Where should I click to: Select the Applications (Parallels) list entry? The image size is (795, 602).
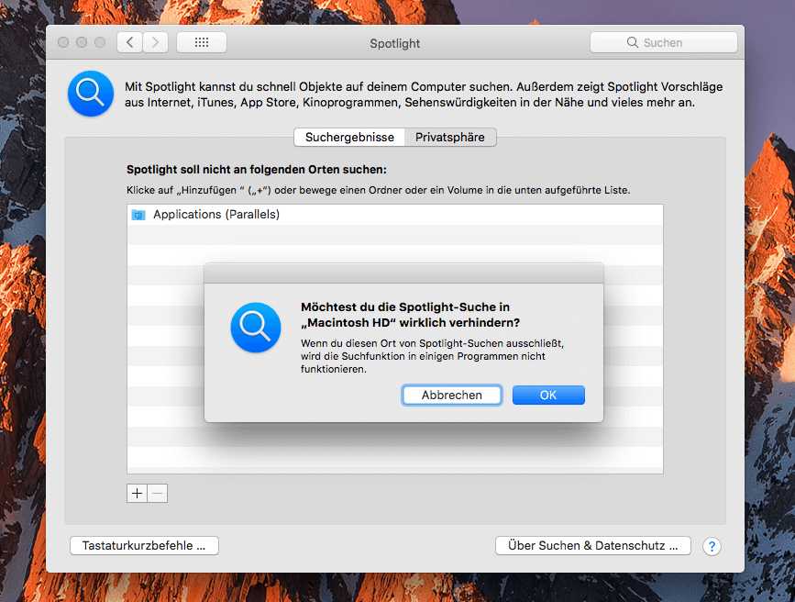point(275,214)
